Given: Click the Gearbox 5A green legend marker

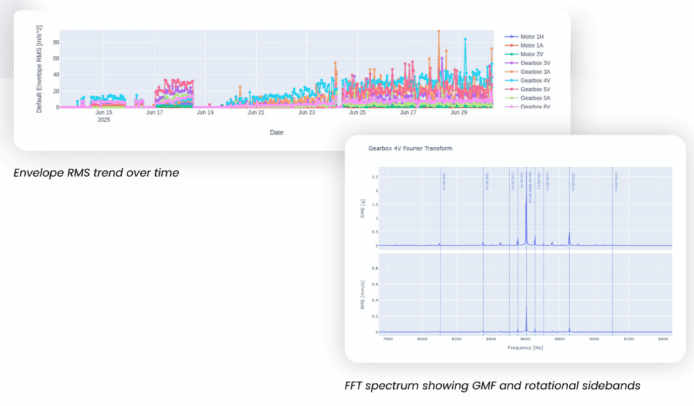Looking at the screenshot, I should [x=512, y=98].
